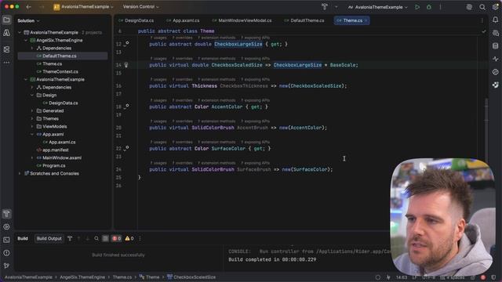Toggle the errors filter in the Build panel
Viewport: 502px width, 282px height.
[117, 238]
